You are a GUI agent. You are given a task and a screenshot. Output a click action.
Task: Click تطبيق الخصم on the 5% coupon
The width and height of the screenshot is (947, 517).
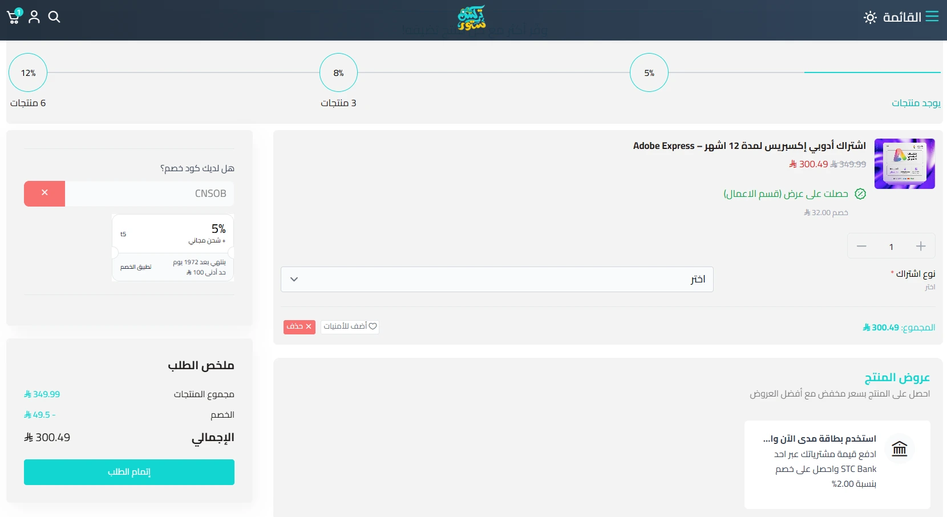(136, 267)
